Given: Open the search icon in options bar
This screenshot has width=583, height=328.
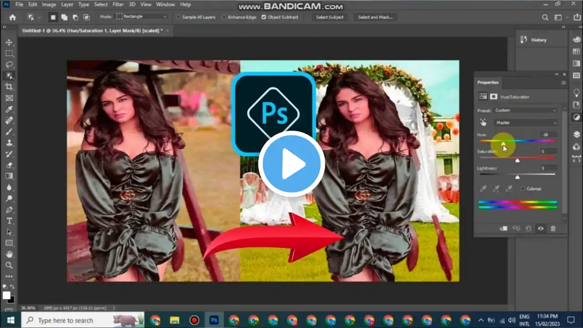Looking at the screenshot, I should pyautogui.click(x=545, y=17).
